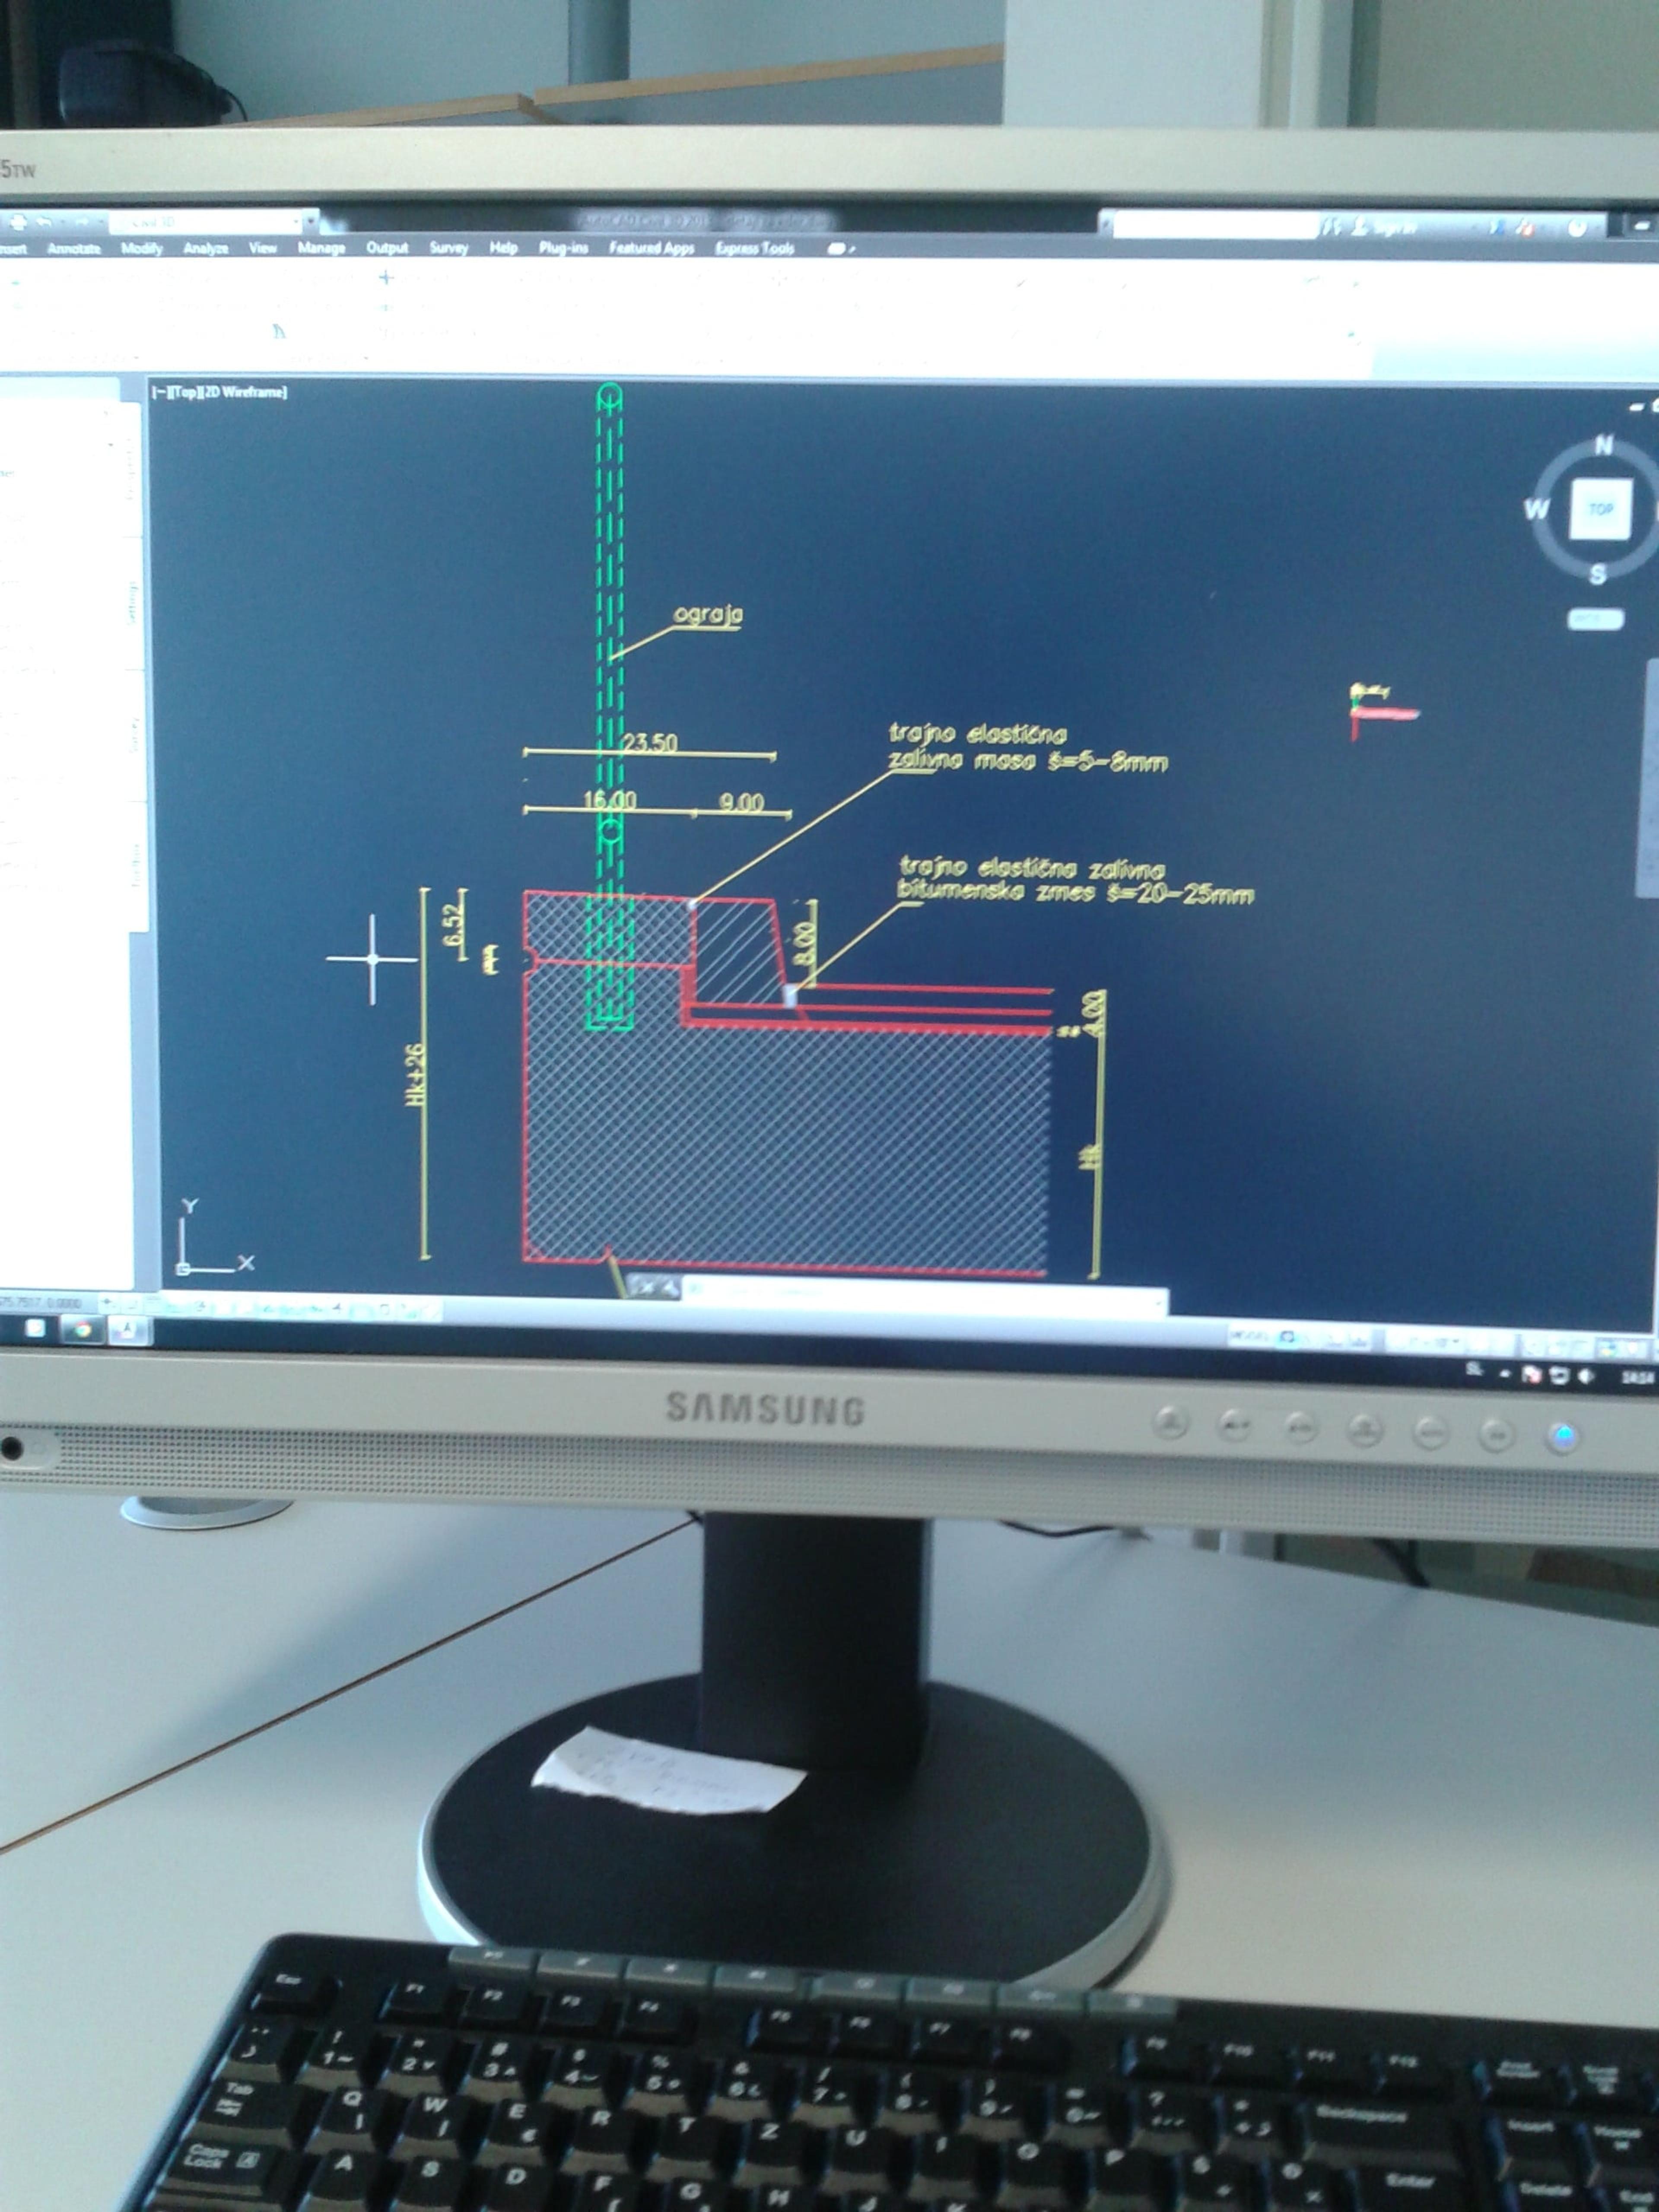Switch to the Plug-ins ribbon tab

(563, 248)
